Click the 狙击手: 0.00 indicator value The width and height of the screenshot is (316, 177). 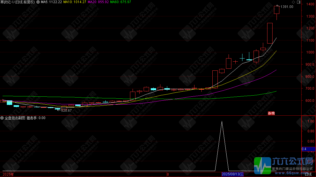[36, 118]
